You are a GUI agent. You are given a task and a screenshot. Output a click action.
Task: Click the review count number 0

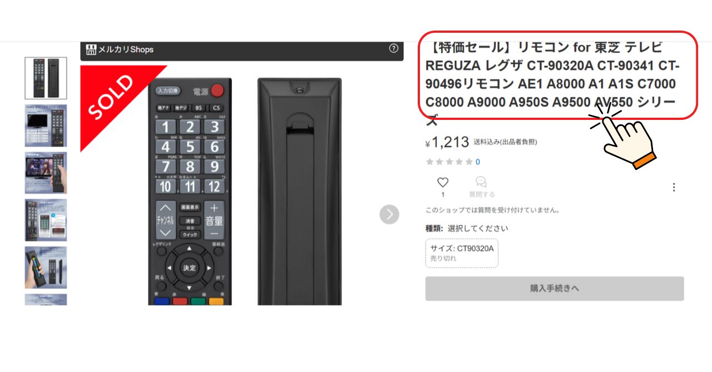pyautogui.click(x=478, y=162)
